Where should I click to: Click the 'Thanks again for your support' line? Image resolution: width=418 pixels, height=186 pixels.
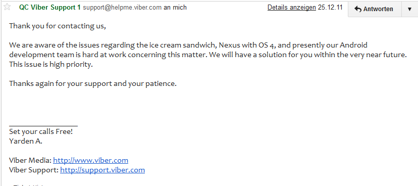coord(93,83)
